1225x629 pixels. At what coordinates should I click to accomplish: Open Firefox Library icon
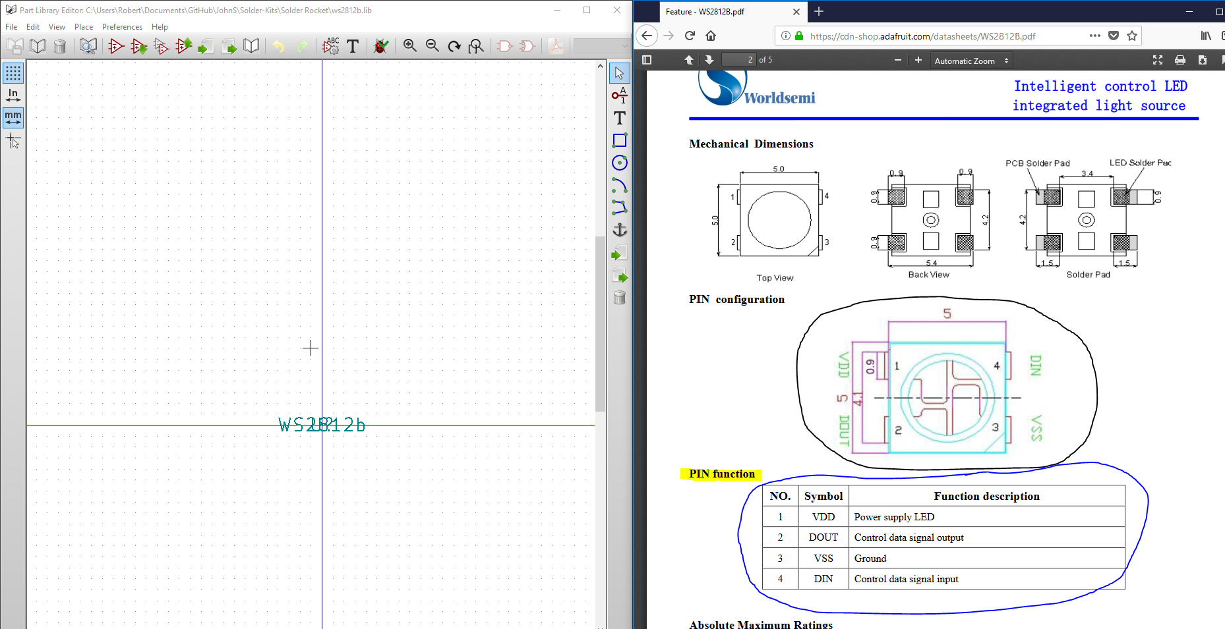pos(1206,36)
